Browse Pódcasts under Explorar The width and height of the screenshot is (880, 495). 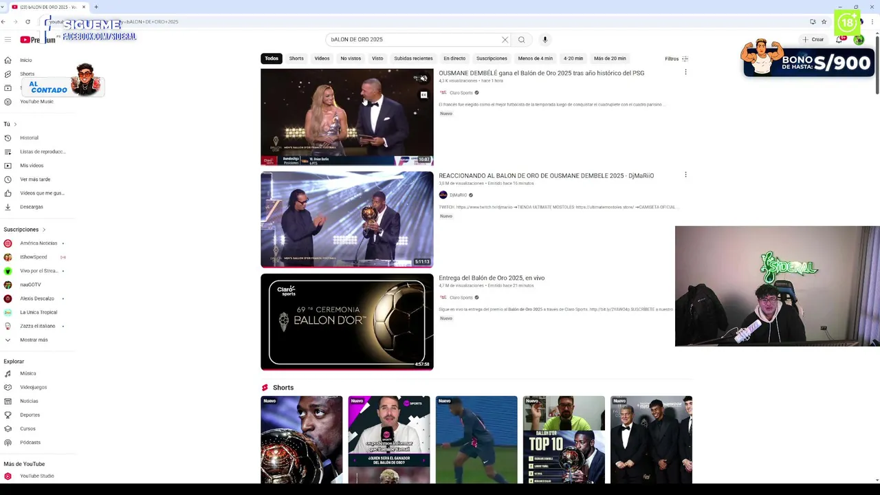coord(30,443)
